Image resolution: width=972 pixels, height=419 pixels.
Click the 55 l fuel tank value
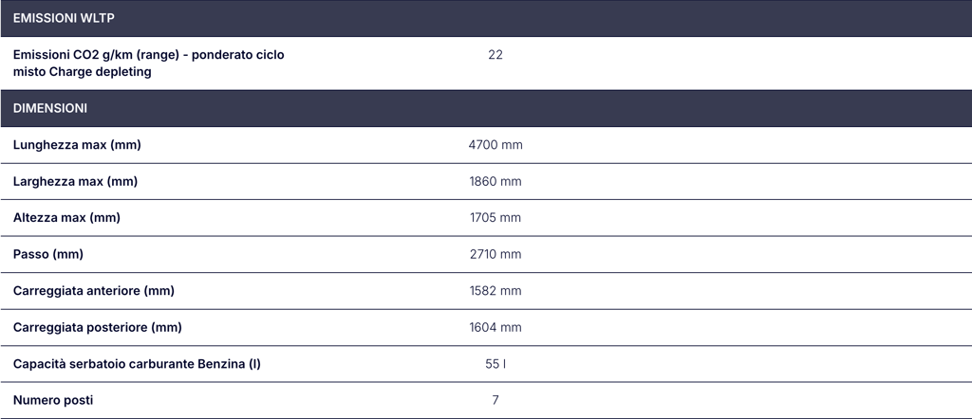point(495,364)
